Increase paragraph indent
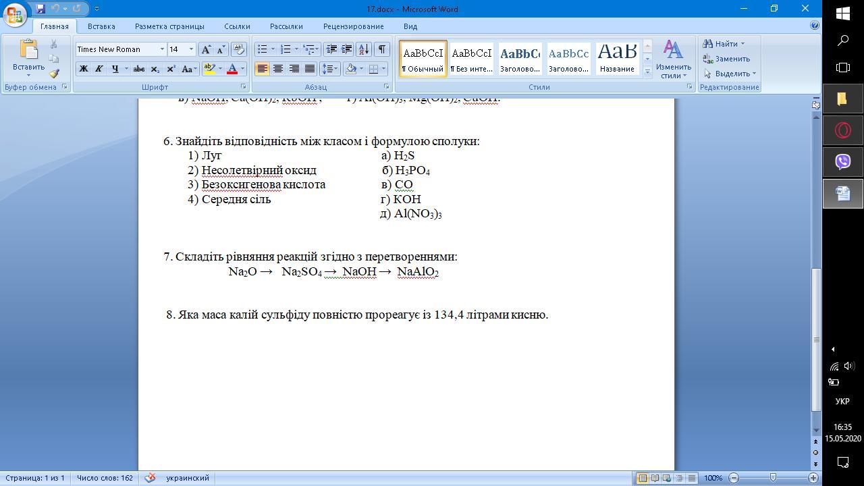This screenshot has width=864, height=486. [x=346, y=49]
